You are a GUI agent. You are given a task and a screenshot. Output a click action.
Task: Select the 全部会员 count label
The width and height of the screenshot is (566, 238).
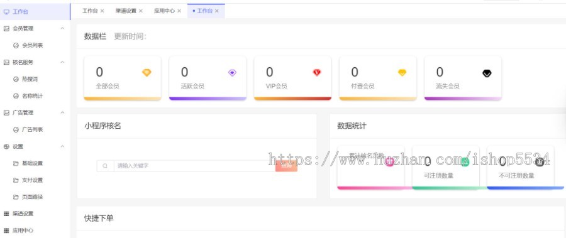click(108, 86)
